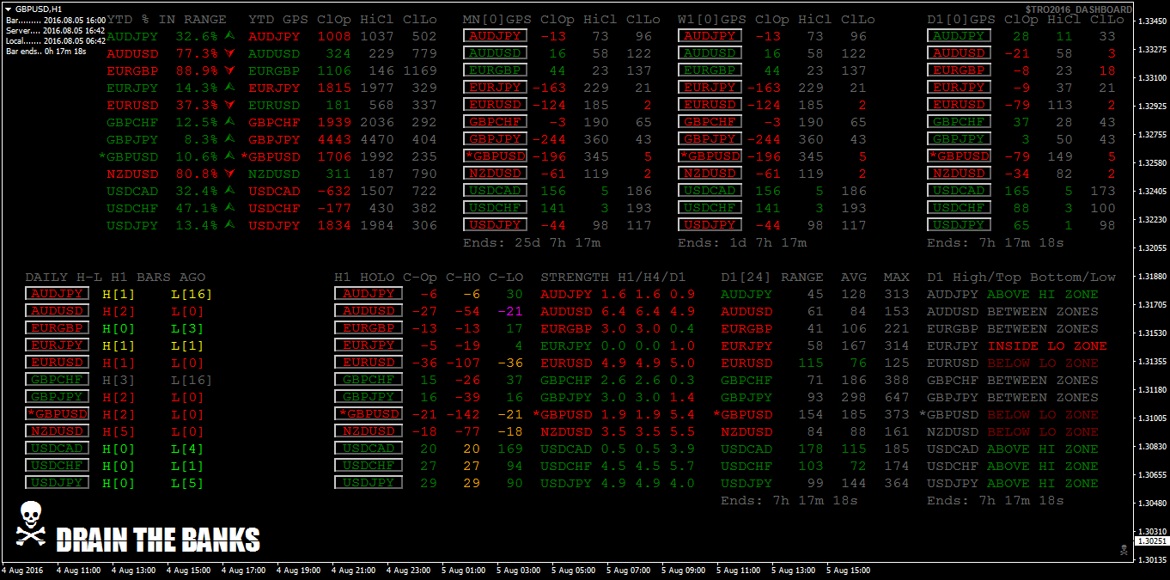Image resolution: width=1170 pixels, height=580 pixels.
Task: Click EURJPY's INSIDE LO ZONE status
Action: [x=1047, y=345]
